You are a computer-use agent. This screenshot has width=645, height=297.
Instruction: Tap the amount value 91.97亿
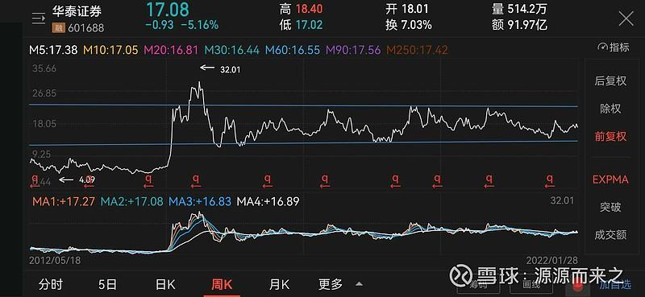[x=528, y=25]
